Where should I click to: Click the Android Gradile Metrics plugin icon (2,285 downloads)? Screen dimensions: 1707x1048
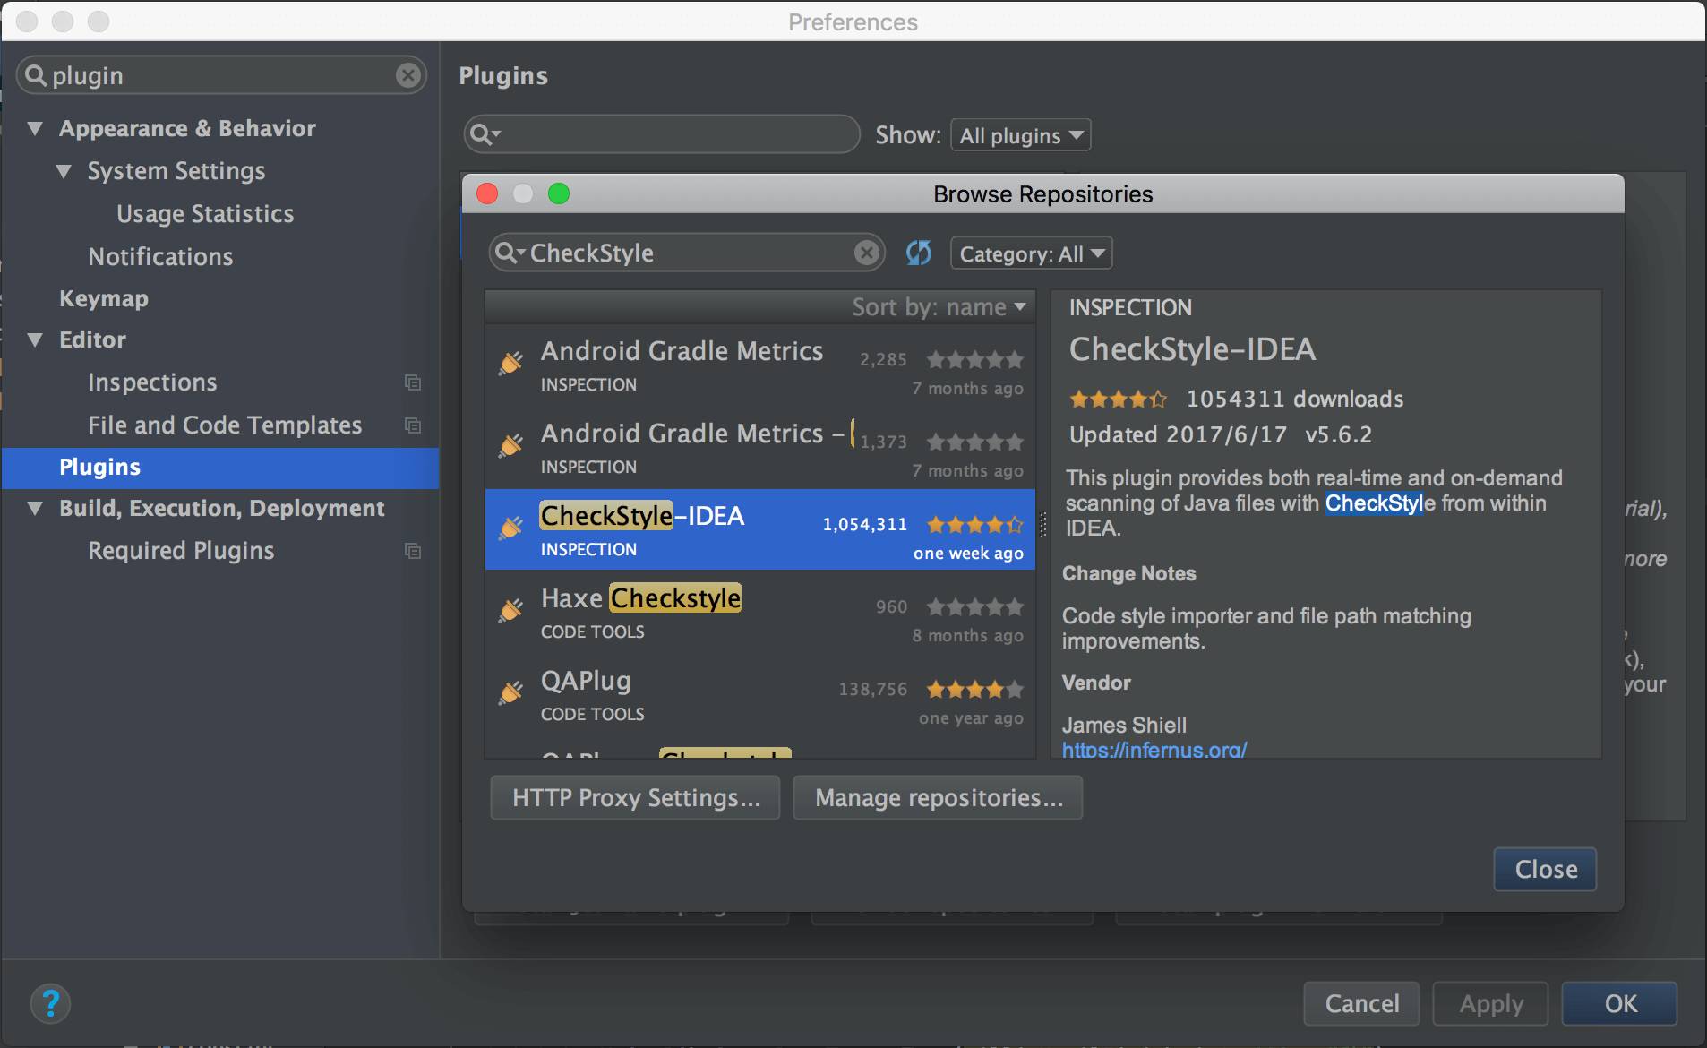click(510, 363)
